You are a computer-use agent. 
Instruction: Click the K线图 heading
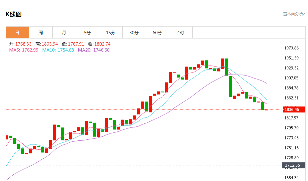click(x=14, y=14)
